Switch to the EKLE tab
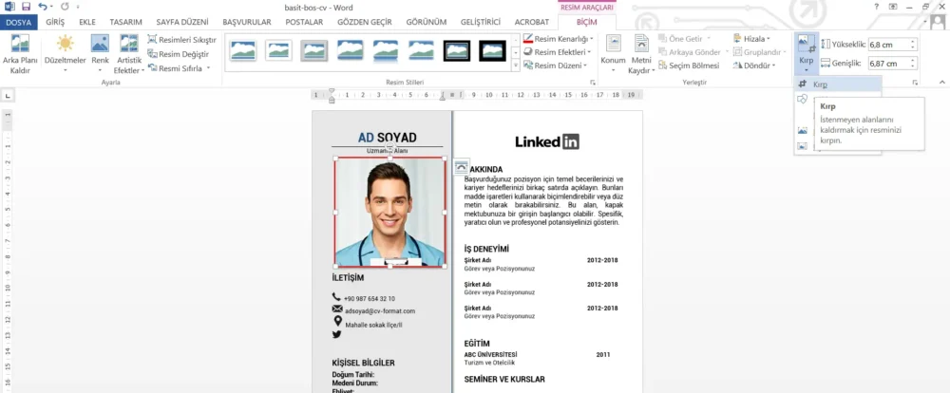The image size is (950, 393). point(87,23)
